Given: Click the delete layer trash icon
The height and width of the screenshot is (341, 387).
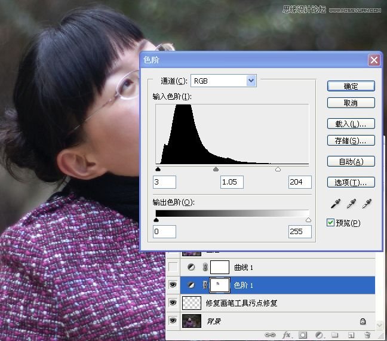Looking at the screenshot, I should [x=367, y=335].
